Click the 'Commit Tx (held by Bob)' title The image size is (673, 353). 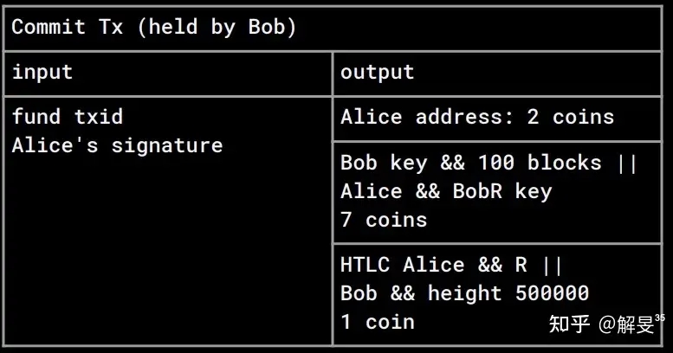pyautogui.click(x=153, y=27)
